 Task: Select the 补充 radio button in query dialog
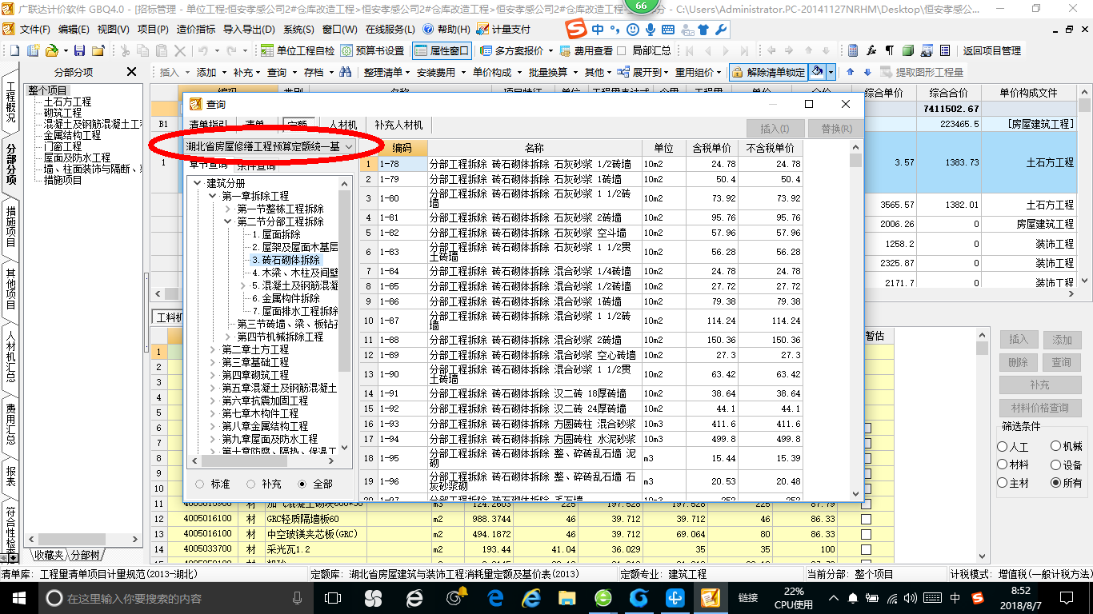[x=250, y=484]
